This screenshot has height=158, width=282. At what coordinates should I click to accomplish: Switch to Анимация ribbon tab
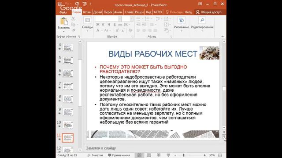tap(118, 12)
